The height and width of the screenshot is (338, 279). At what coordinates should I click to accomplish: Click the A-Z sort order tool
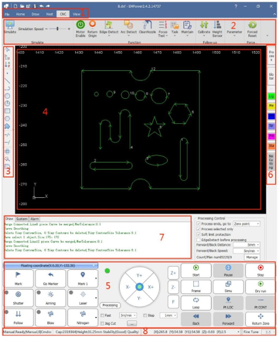click(x=7, y=64)
